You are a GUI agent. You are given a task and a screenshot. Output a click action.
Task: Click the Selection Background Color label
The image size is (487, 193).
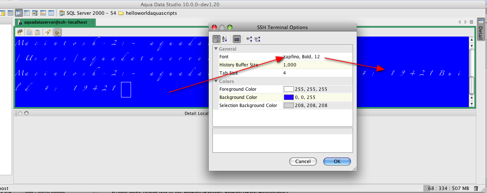tap(248, 106)
